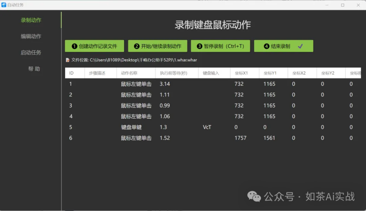
Task: Click X1 value 1757 in row 6
Action: (241, 138)
